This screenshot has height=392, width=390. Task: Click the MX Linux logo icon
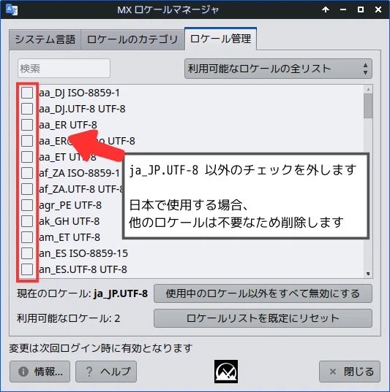226,372
